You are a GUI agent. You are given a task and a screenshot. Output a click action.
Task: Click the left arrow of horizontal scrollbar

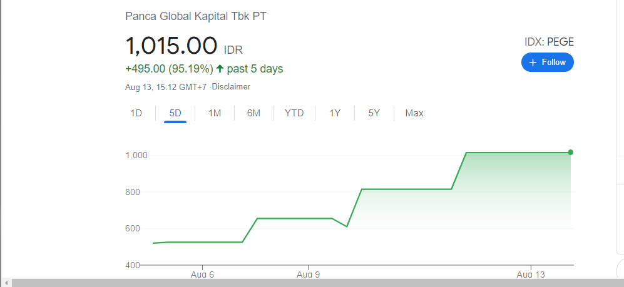pos(5,283)
